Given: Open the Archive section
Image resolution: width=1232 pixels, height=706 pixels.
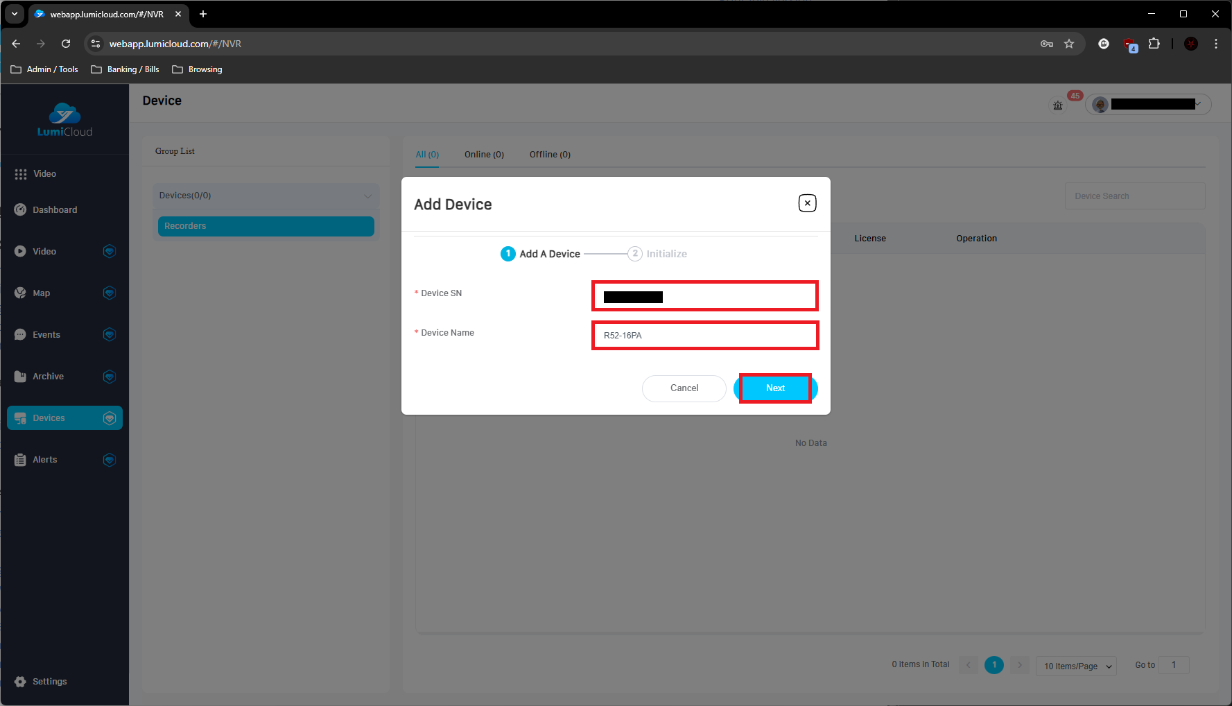Looking at the screenshot, I should [48, 377].
